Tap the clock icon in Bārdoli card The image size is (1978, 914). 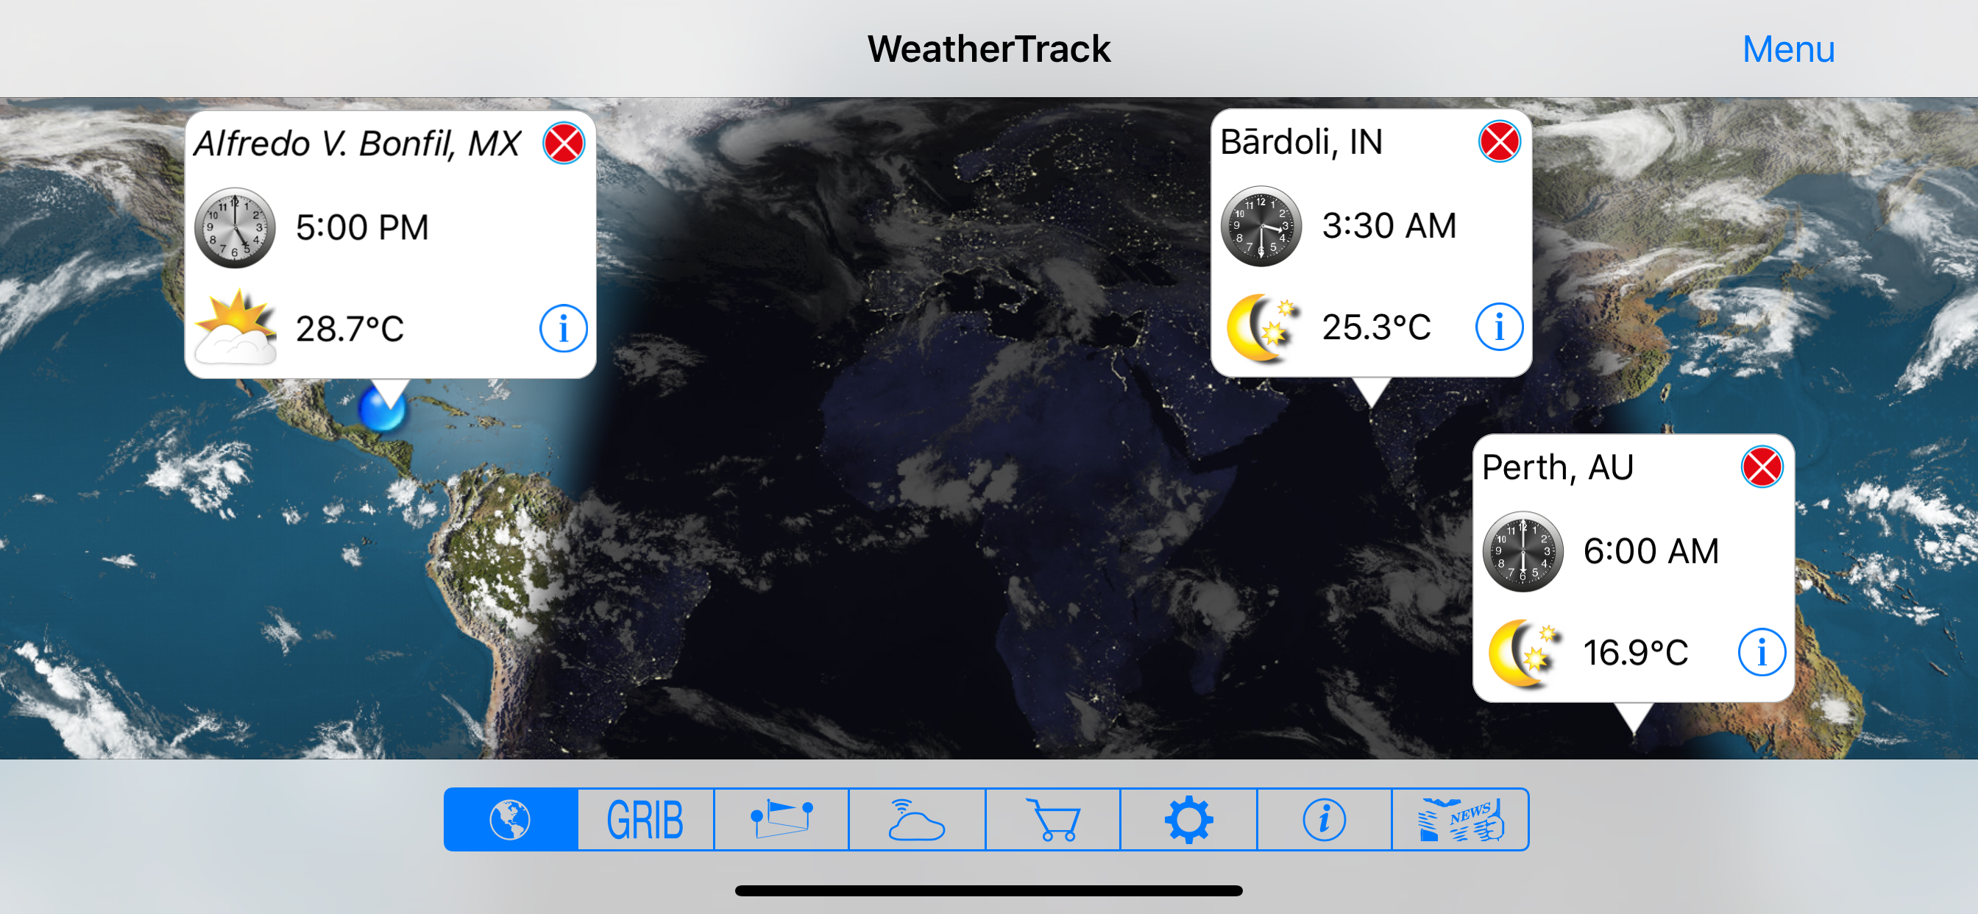(x=1261, y=226)
